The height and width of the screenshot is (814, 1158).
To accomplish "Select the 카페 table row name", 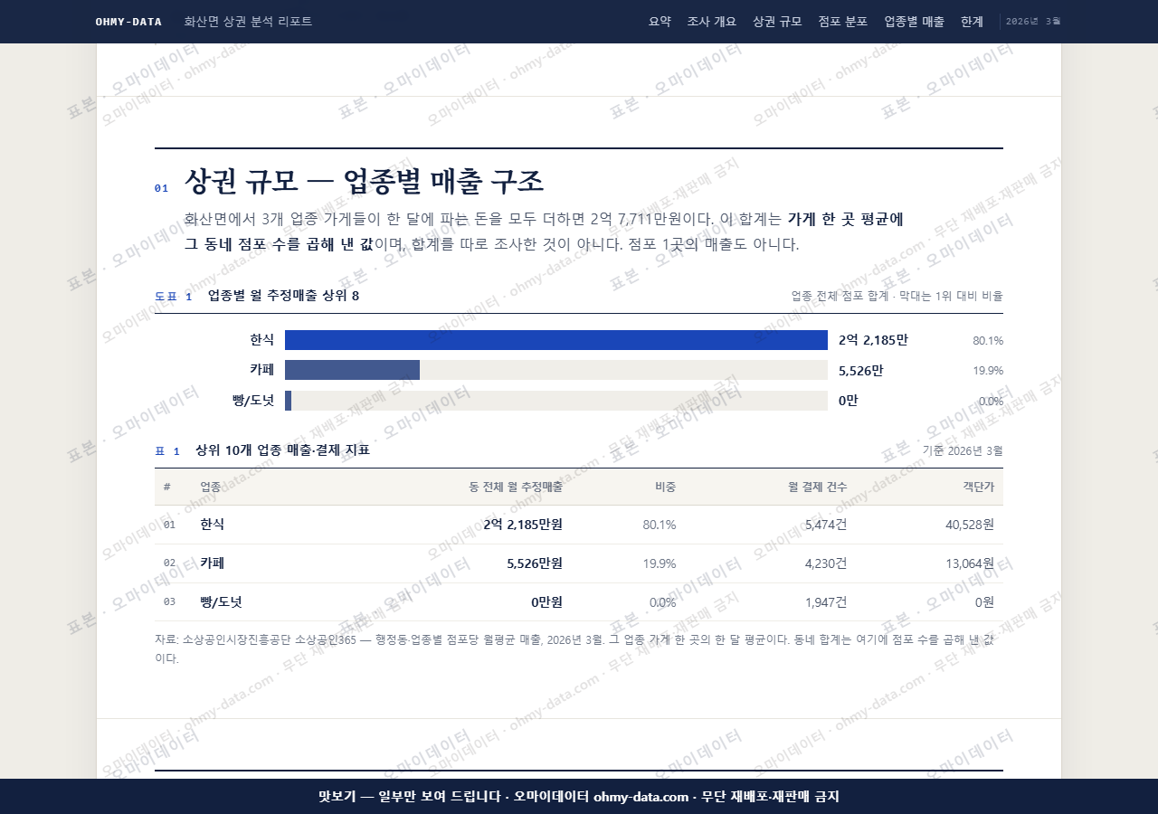I will [x=212, y=563].
